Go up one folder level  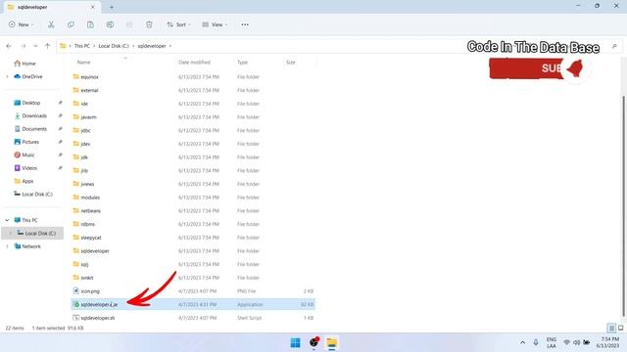48,46
